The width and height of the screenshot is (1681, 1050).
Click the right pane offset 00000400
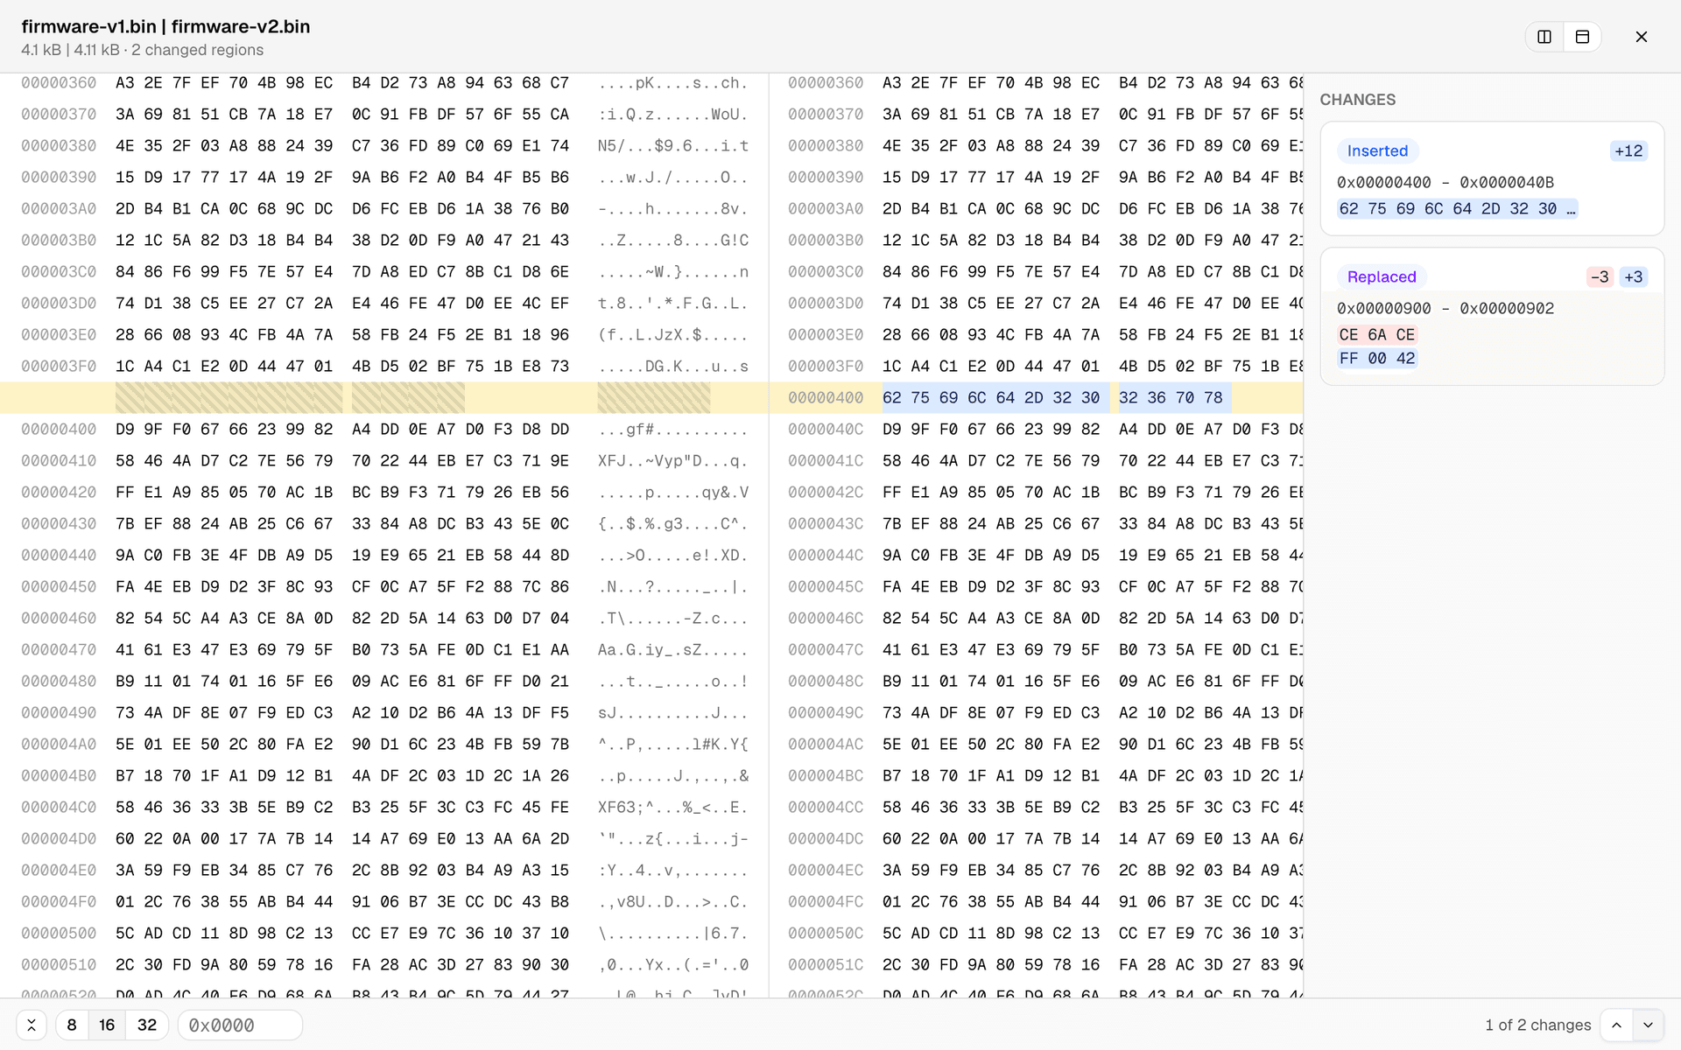tap(826, 397)
